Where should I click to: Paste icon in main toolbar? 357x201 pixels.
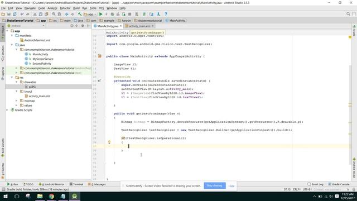(x=46, y=14)
